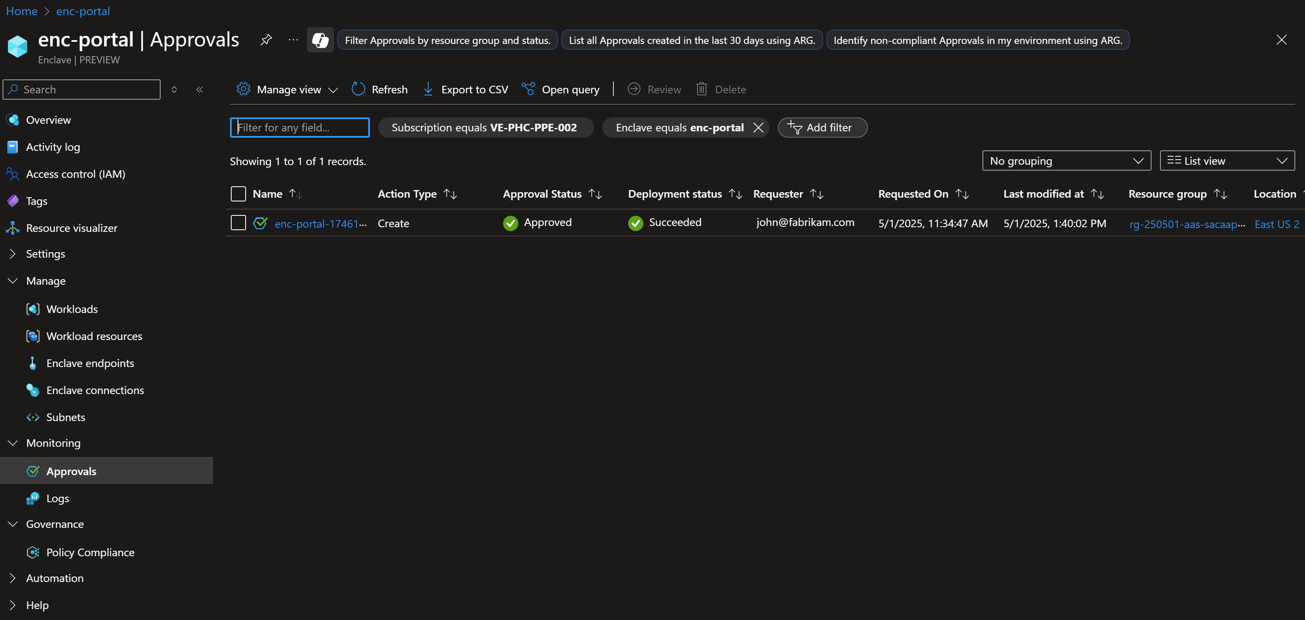Click the green Approved status icon
Viewport: 1305px width, 620px height.
[x=510, y=223]
